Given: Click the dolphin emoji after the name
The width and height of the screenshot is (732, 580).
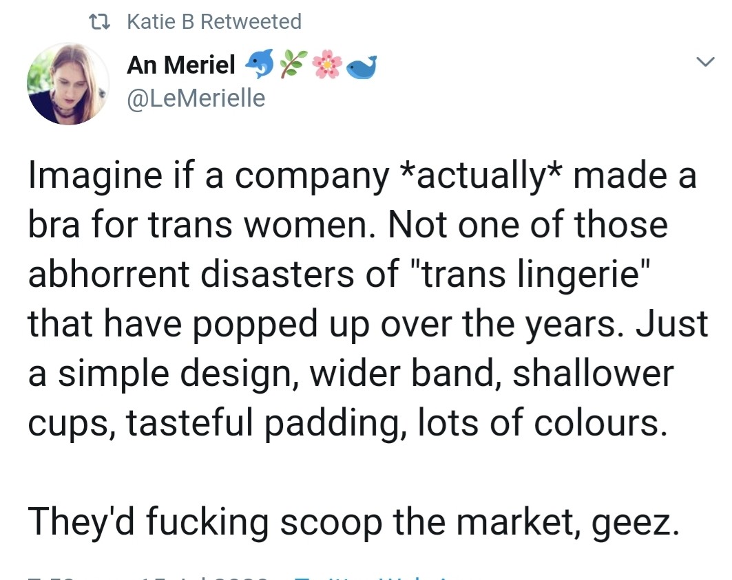Looking at the screenshot, I should click(259, 65).
